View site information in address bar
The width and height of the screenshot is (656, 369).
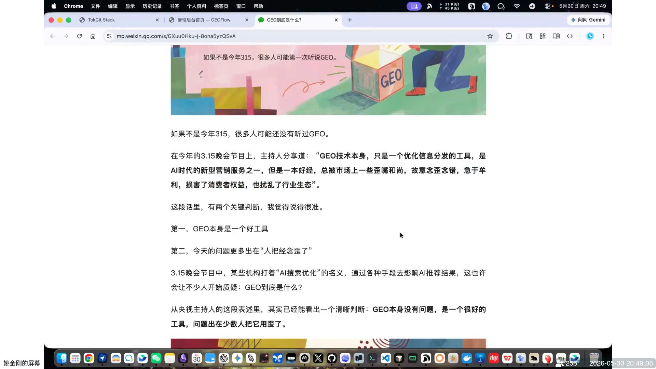(109, 36)
